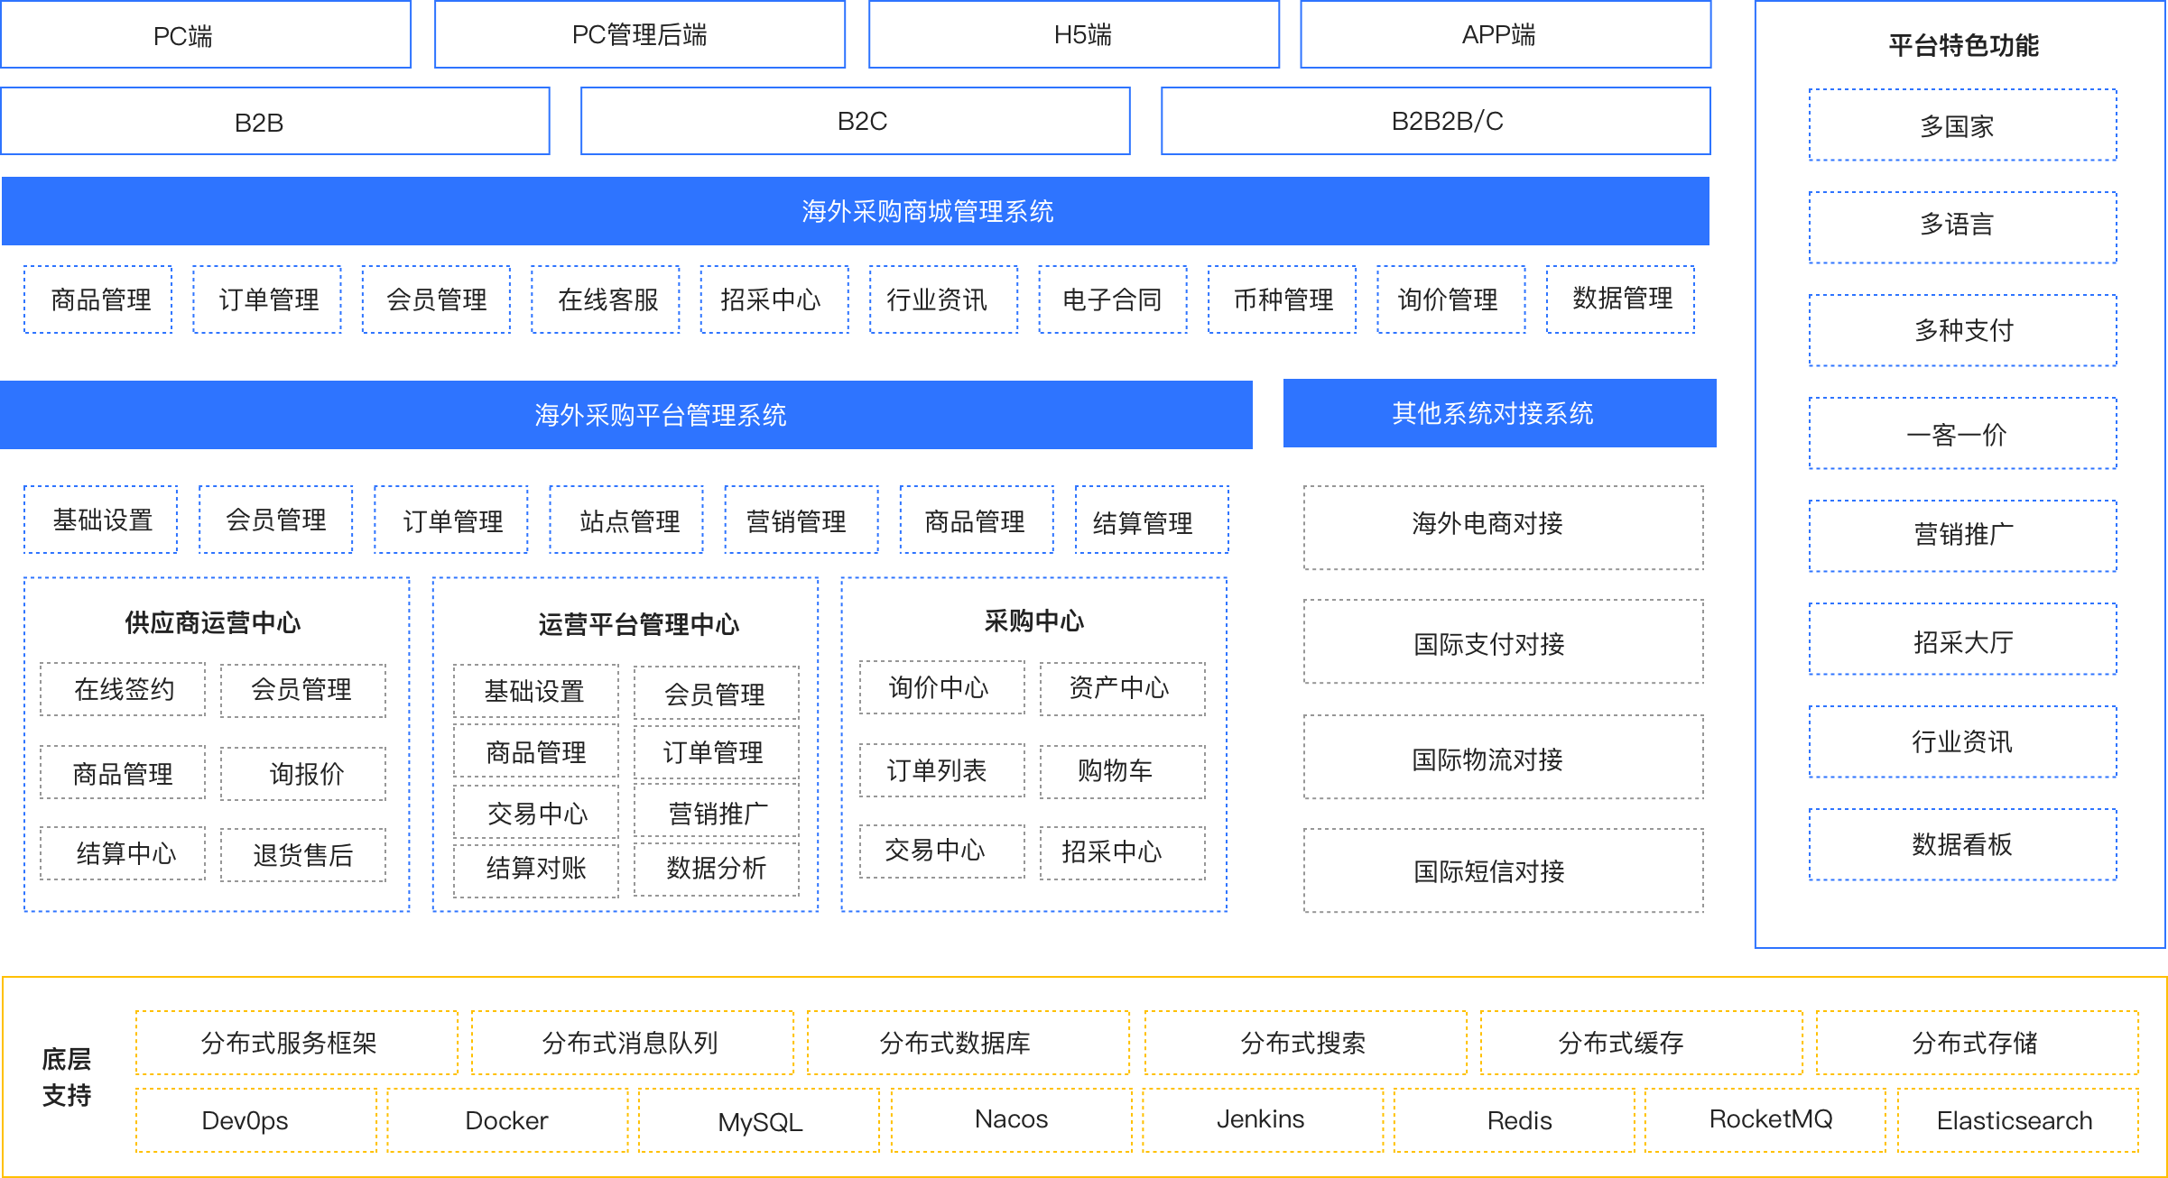Screen dimensions: 2168x1178
Task: Select 在线客服 module box
Action: (x=606, y=299)
